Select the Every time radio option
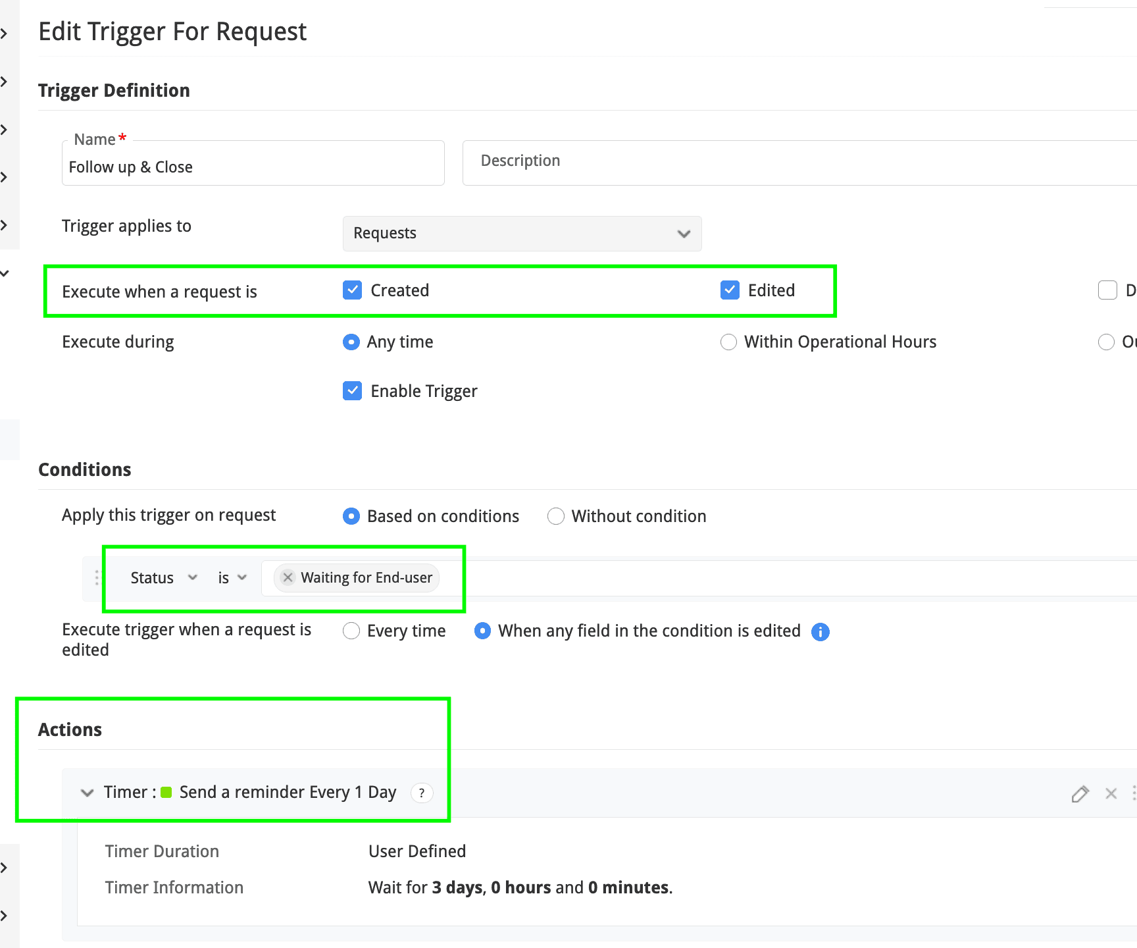The height and width of the screenshot is (948, 1137). click(351, 631)
